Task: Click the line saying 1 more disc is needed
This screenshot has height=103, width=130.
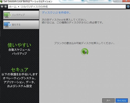Action: (x=72, y=22)
